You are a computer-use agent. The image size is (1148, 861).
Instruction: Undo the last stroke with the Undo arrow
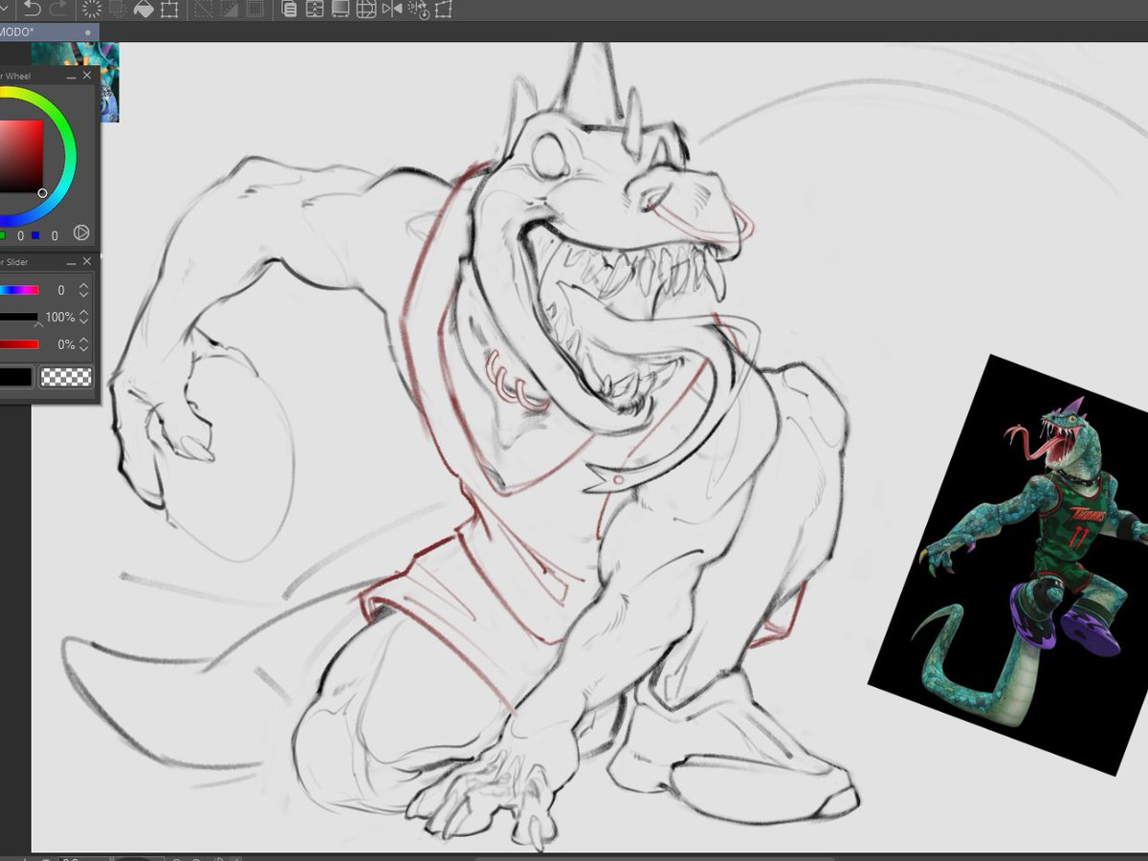coord(33,10)
